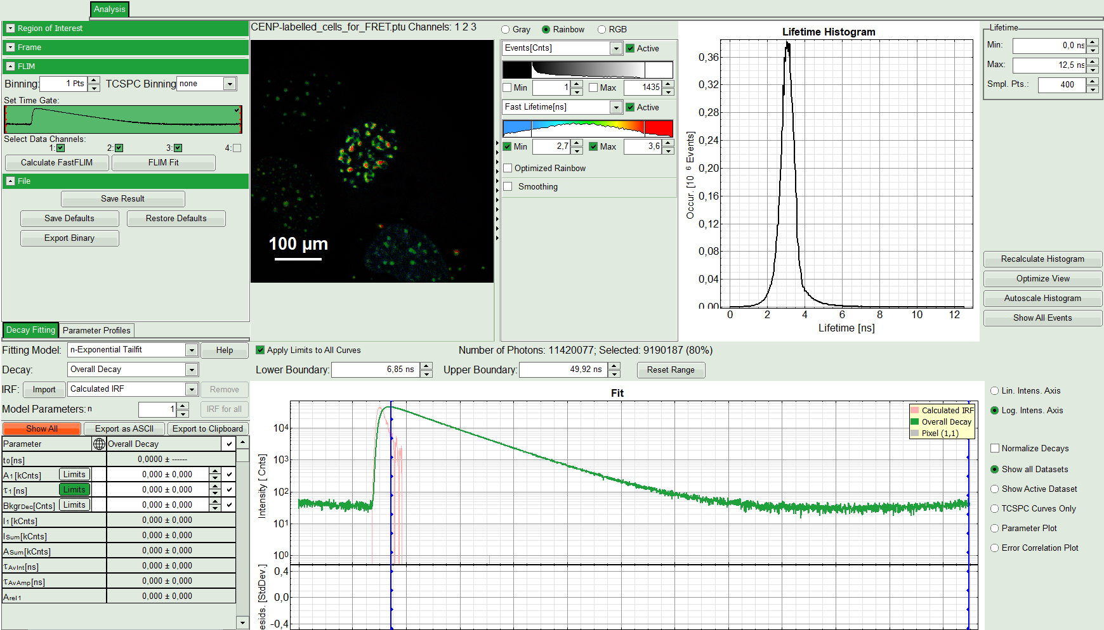Collapse the FLIM section arrow icon
Viewport: 1104px width, 630px height.
pos(11,67)
